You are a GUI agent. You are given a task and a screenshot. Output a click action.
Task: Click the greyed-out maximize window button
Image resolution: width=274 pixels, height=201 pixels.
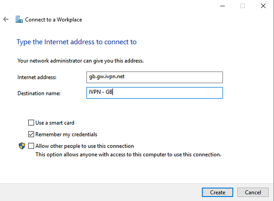click(243, 6)
